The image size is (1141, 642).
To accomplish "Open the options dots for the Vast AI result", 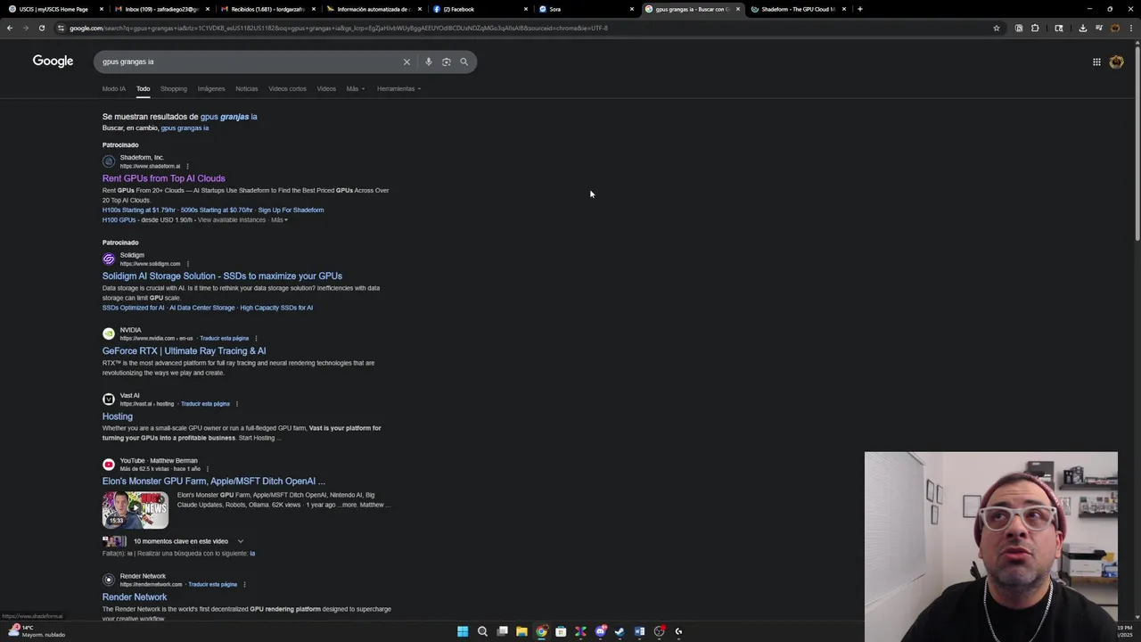I will point(236,404).
